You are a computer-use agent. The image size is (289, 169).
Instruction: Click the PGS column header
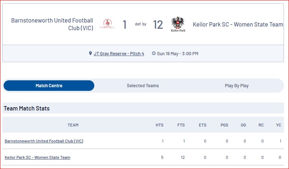[224, 125]
